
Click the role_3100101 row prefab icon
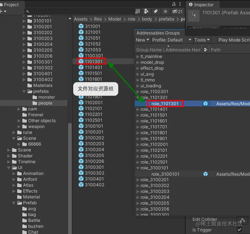tap(205, 174)
